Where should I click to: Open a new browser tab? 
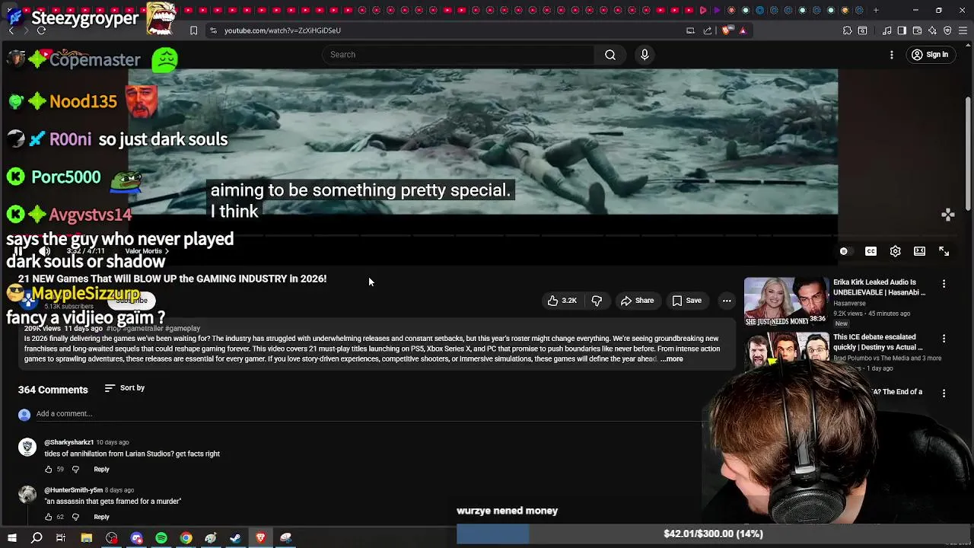(876, 11)
